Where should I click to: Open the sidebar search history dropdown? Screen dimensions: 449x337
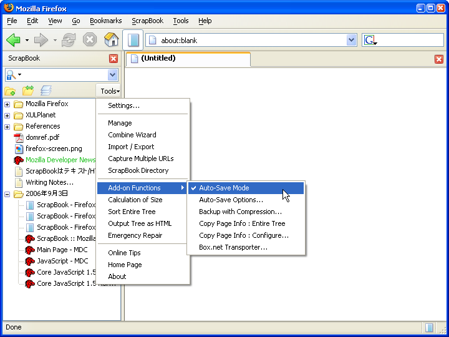click(x=112, y=75)
